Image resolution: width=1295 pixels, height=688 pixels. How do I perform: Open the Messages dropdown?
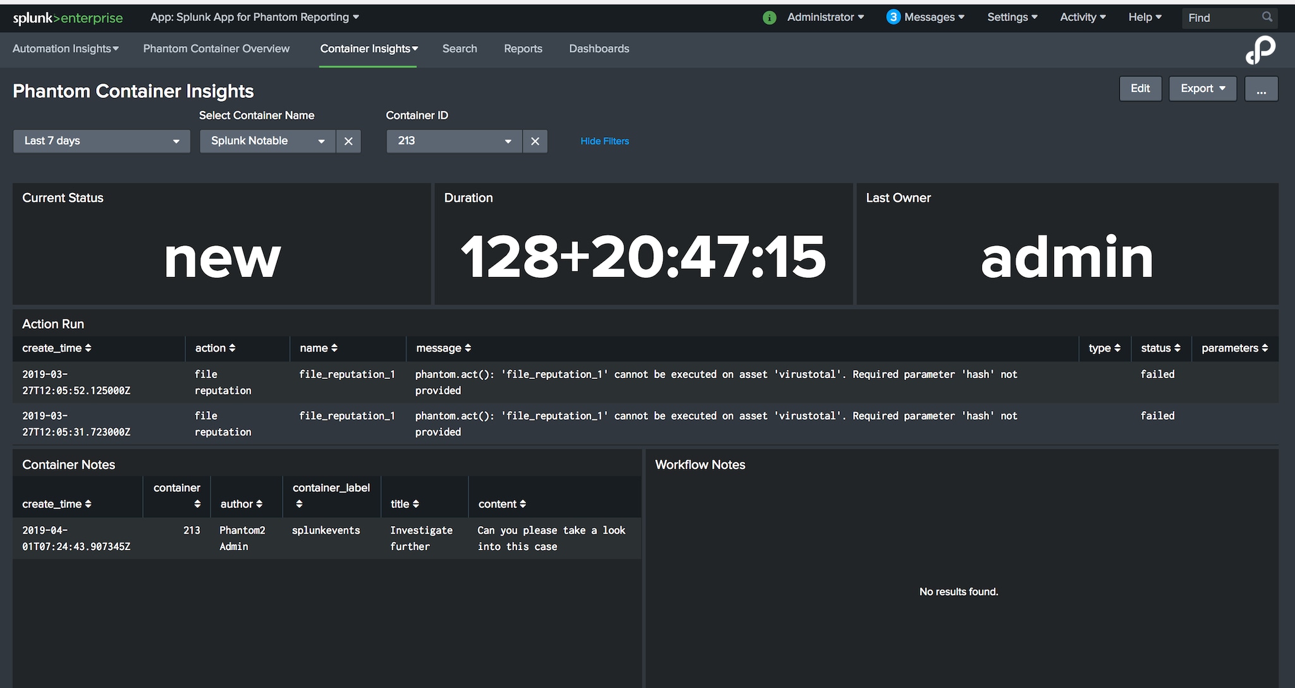tap(934, 17)
